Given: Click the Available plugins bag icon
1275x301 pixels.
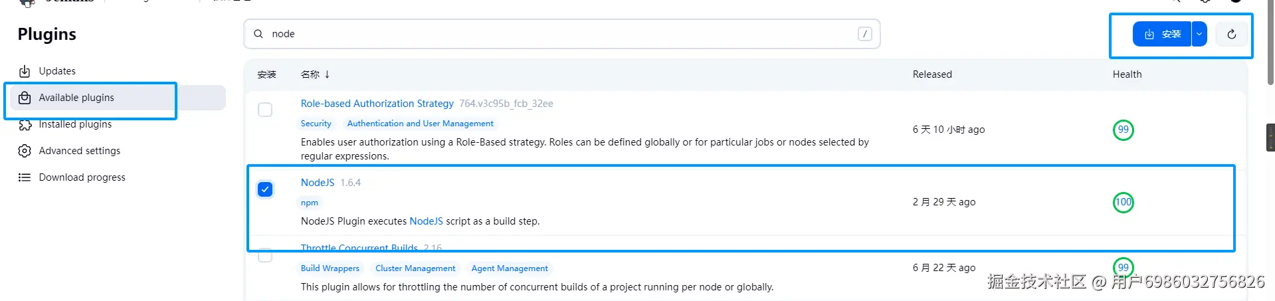Looking at the screenshot, I should click(25, 98).
